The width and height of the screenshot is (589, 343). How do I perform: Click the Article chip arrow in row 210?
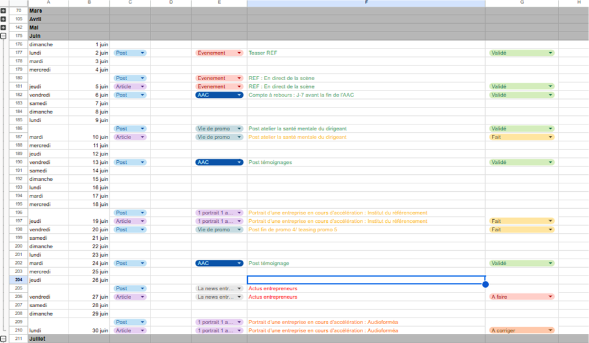point(143,330)
